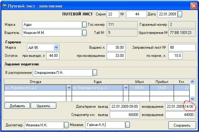Close the Путевой лист window
199x132 pixels.
193,6
